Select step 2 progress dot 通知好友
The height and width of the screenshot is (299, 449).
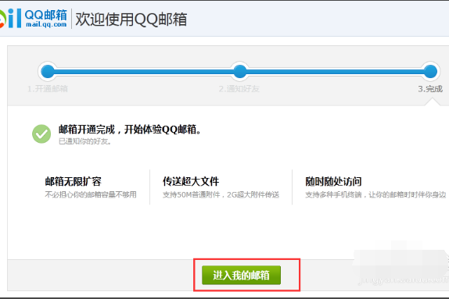(x=239, y=72)
